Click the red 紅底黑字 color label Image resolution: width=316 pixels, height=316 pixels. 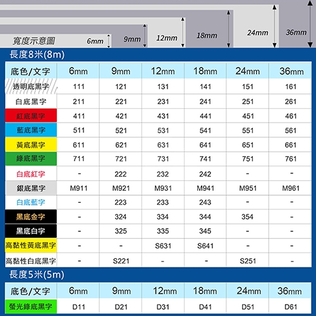pyautogui.click(x=31, y=116)
